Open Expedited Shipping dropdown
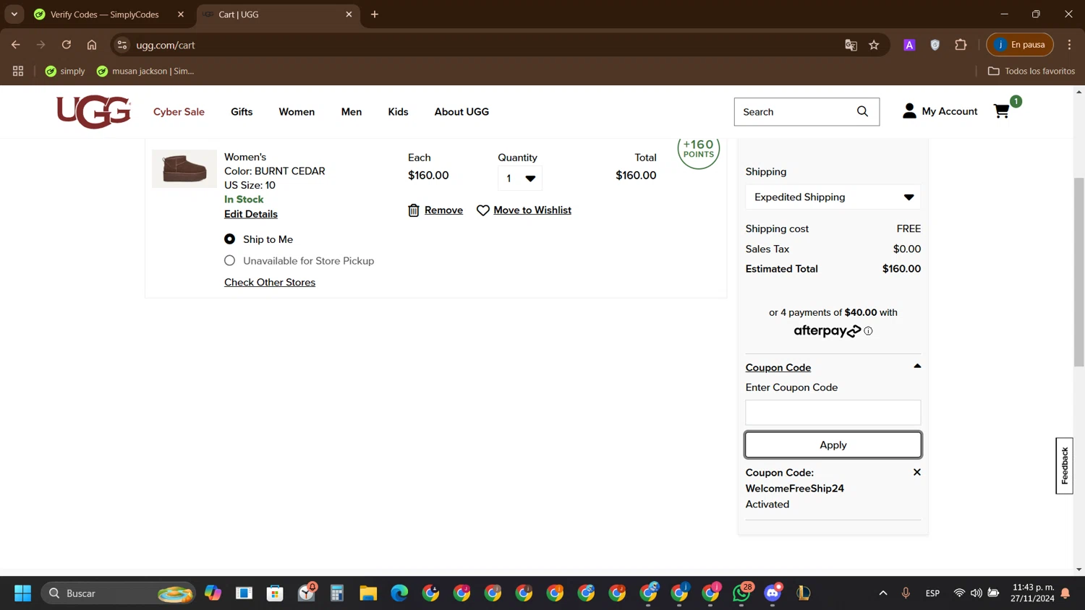The width and height of the screenshot is (1085, 610). click(x=833, y=197)
